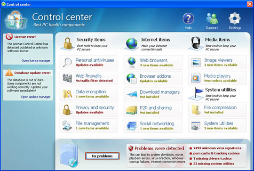Open Download managers item
The height and width of the screenshot is (171, 254).
click(x=153, y=94)
